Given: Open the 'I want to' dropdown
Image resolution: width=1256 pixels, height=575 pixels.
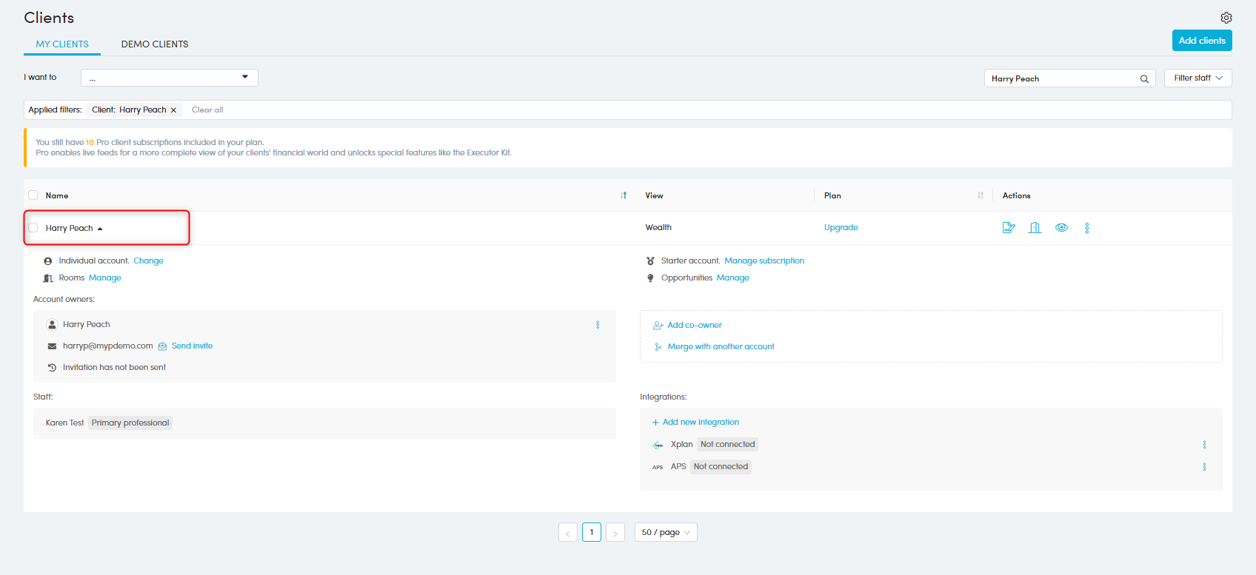Looking at the screenshot, I should pos(169,78).
